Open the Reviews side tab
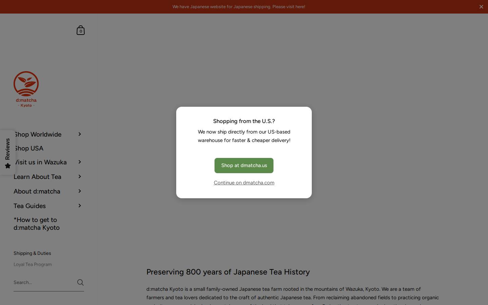The image size is (488, 305). click(7, 152)
